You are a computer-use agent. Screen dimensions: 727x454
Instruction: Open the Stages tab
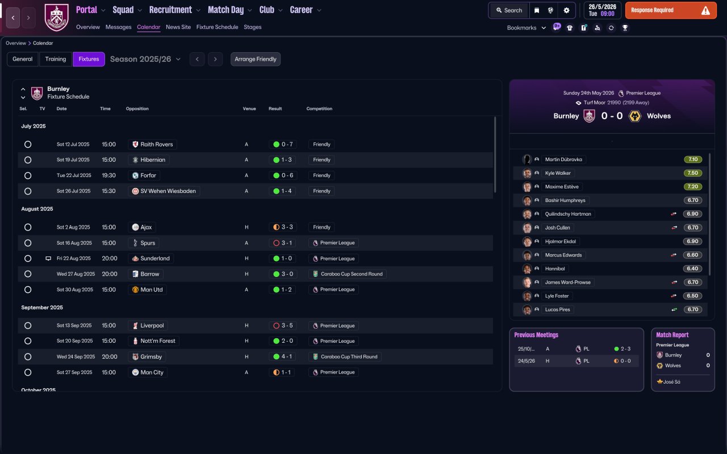tap(253, 27)
